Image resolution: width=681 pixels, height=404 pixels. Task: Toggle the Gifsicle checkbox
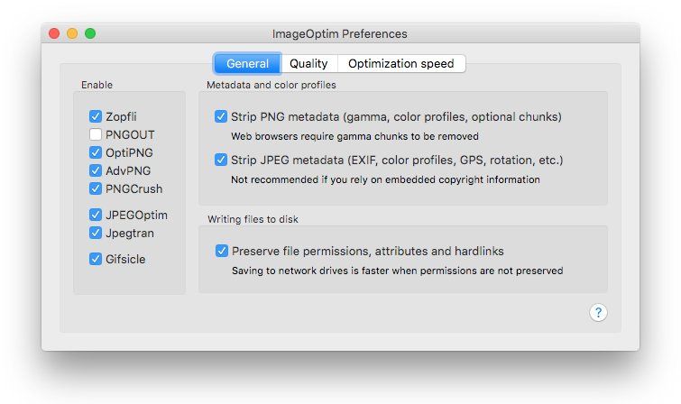click(x=95, y=259)
